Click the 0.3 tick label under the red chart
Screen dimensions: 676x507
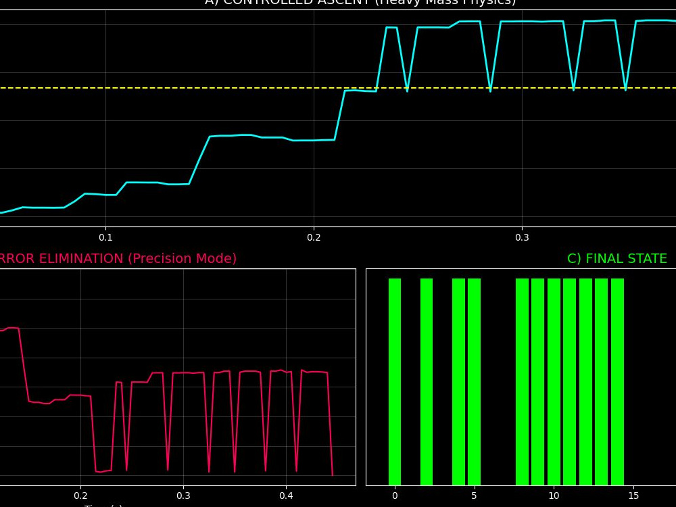pos(183,496)
